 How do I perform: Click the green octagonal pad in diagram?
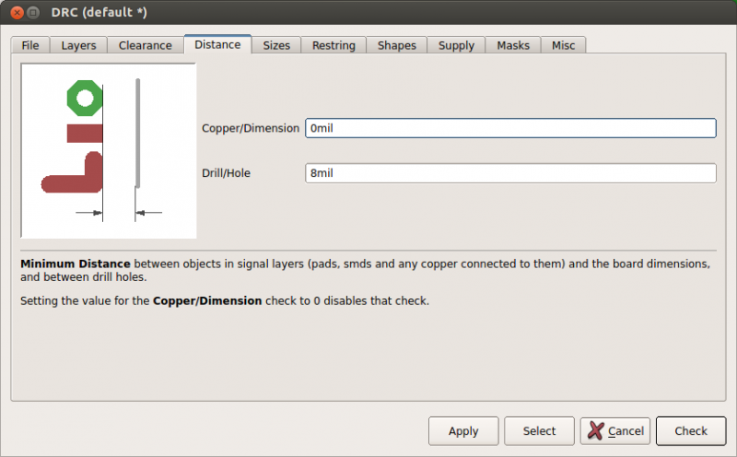(85, 98)
